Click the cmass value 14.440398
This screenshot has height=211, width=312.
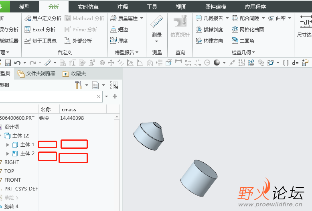(x=72, y=118)
